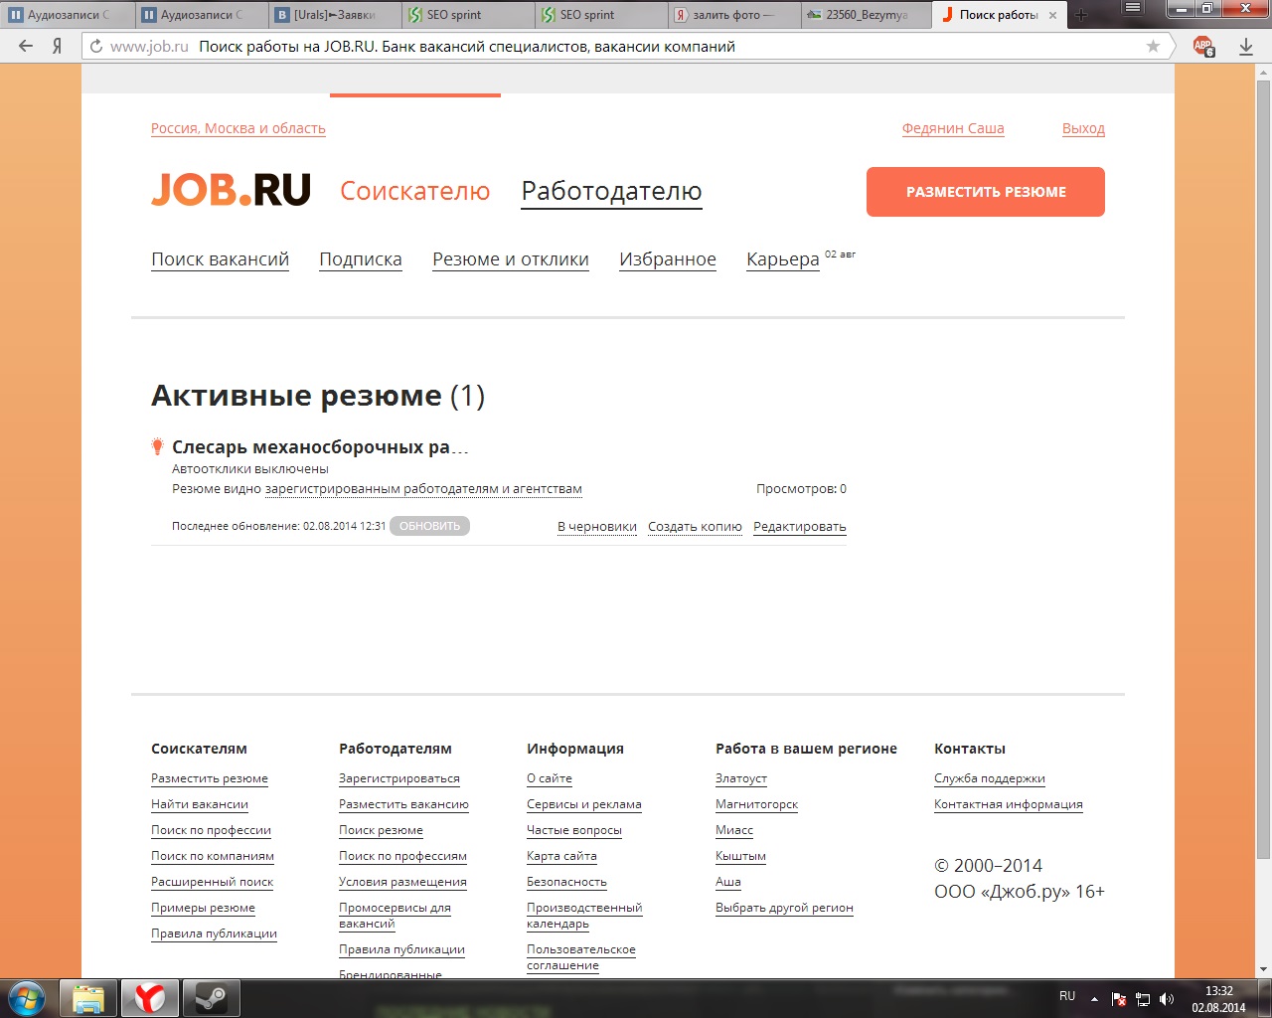
Task: Open the Windows Start button
Action: [x=27, y=998]
